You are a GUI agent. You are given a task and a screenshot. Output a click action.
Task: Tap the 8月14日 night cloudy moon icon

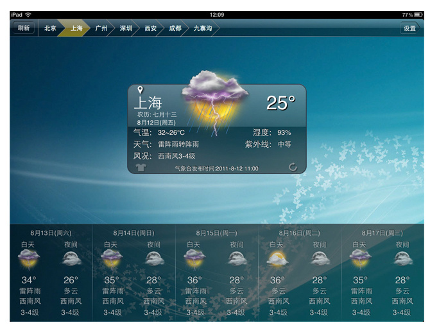pos(155,259)
